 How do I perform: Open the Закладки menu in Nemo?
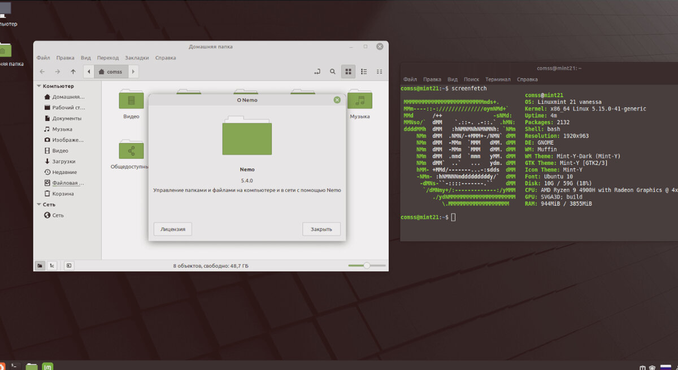[x=137, y=58]
